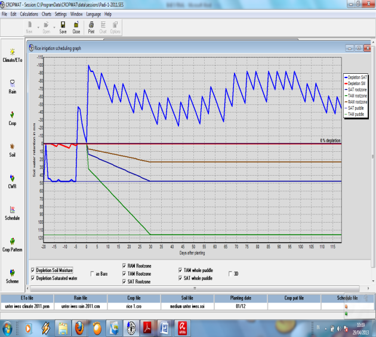
Task: Expand the Open button dropdown arrow
Action: pyautogui.click(x=54, y=27)
